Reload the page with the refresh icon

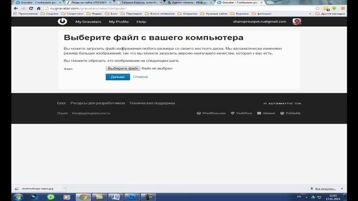[31, 8]
